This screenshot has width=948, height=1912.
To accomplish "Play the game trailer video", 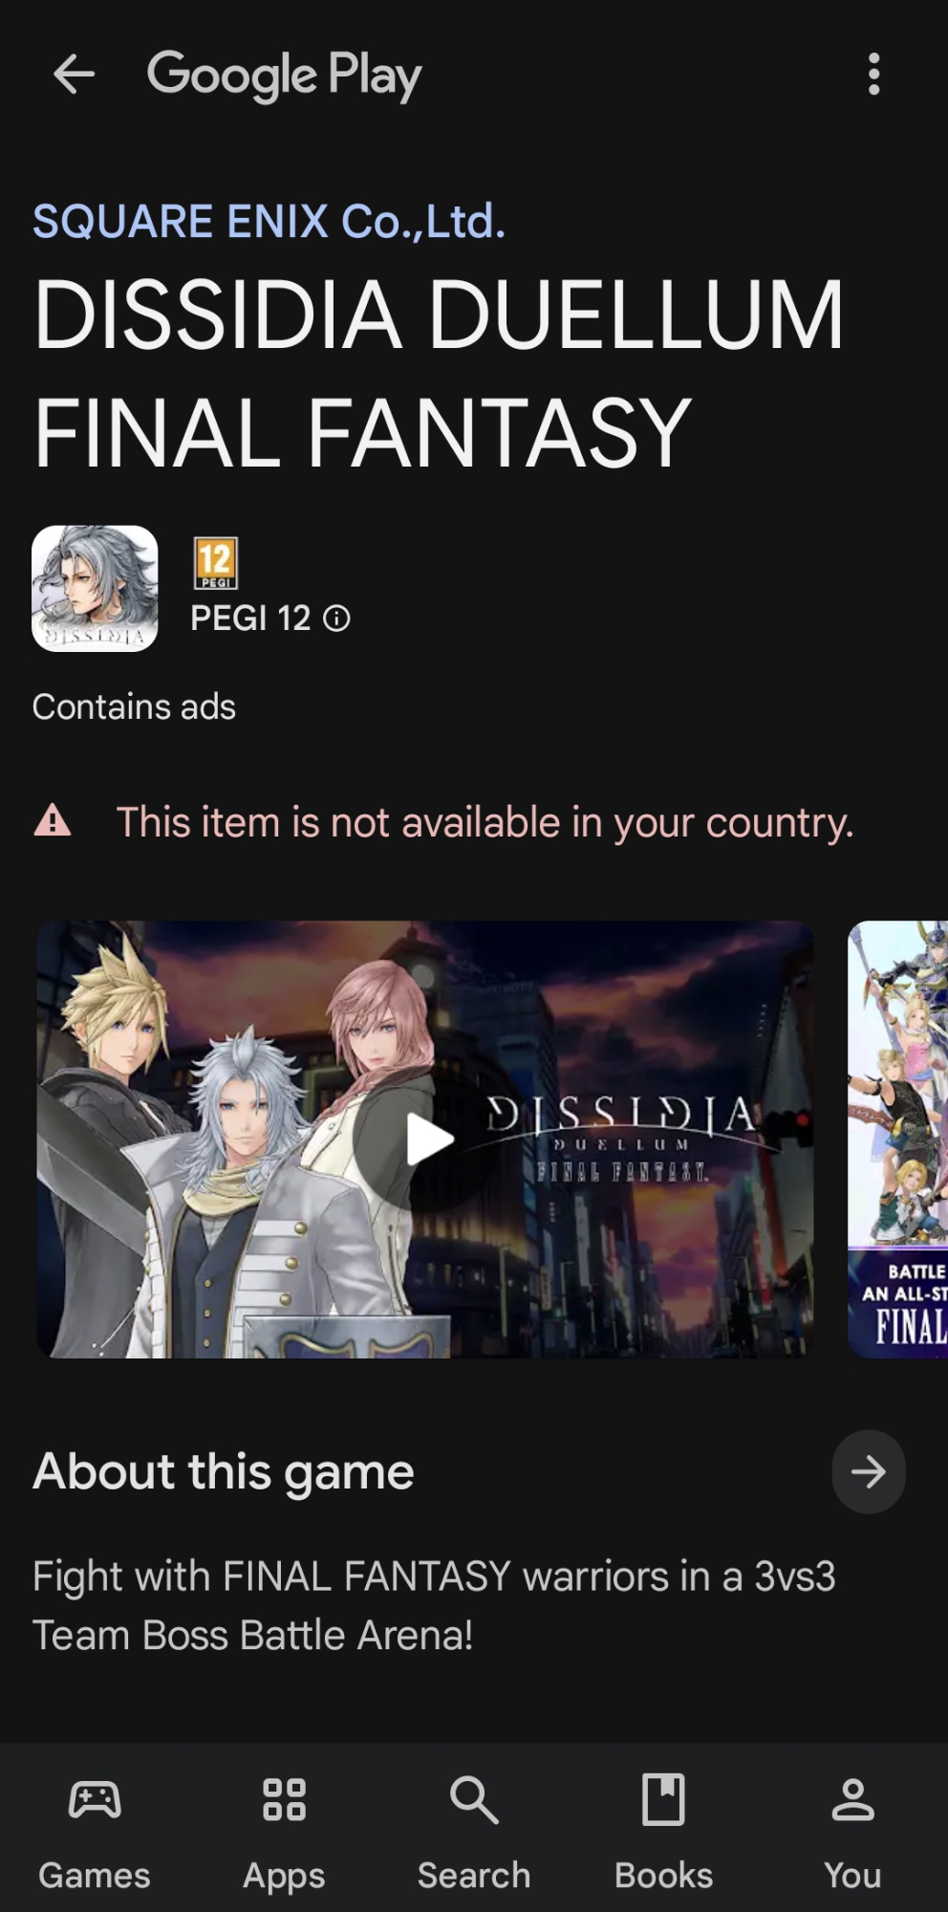I will click(x=426, y=1140).
